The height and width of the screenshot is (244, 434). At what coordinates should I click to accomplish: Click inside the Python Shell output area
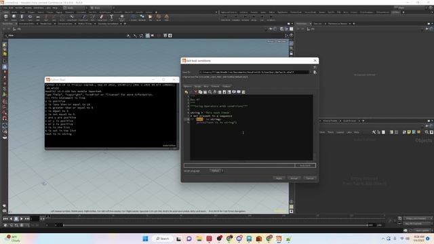tap(111, 115)
